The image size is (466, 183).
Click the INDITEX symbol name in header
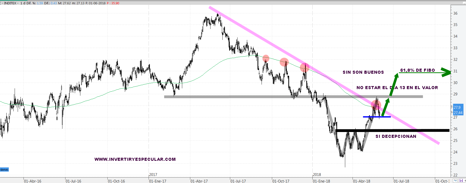11,3
